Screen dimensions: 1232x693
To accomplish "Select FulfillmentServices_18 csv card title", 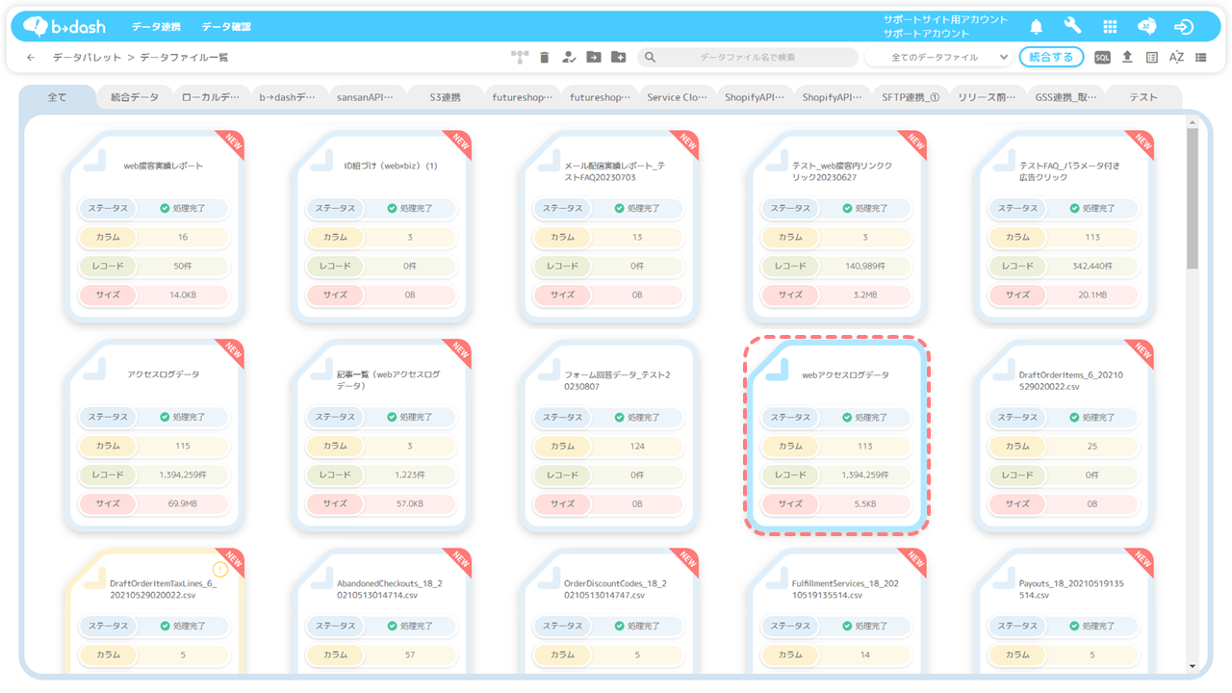I will coord(843,589).
